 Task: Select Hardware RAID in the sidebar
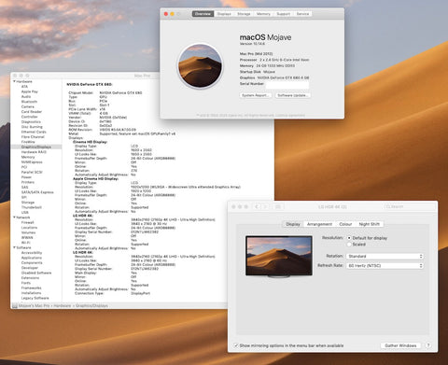point(34,152)
